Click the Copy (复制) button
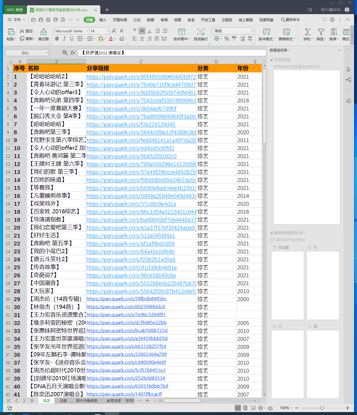357x415 pixels. coord(27,39)
